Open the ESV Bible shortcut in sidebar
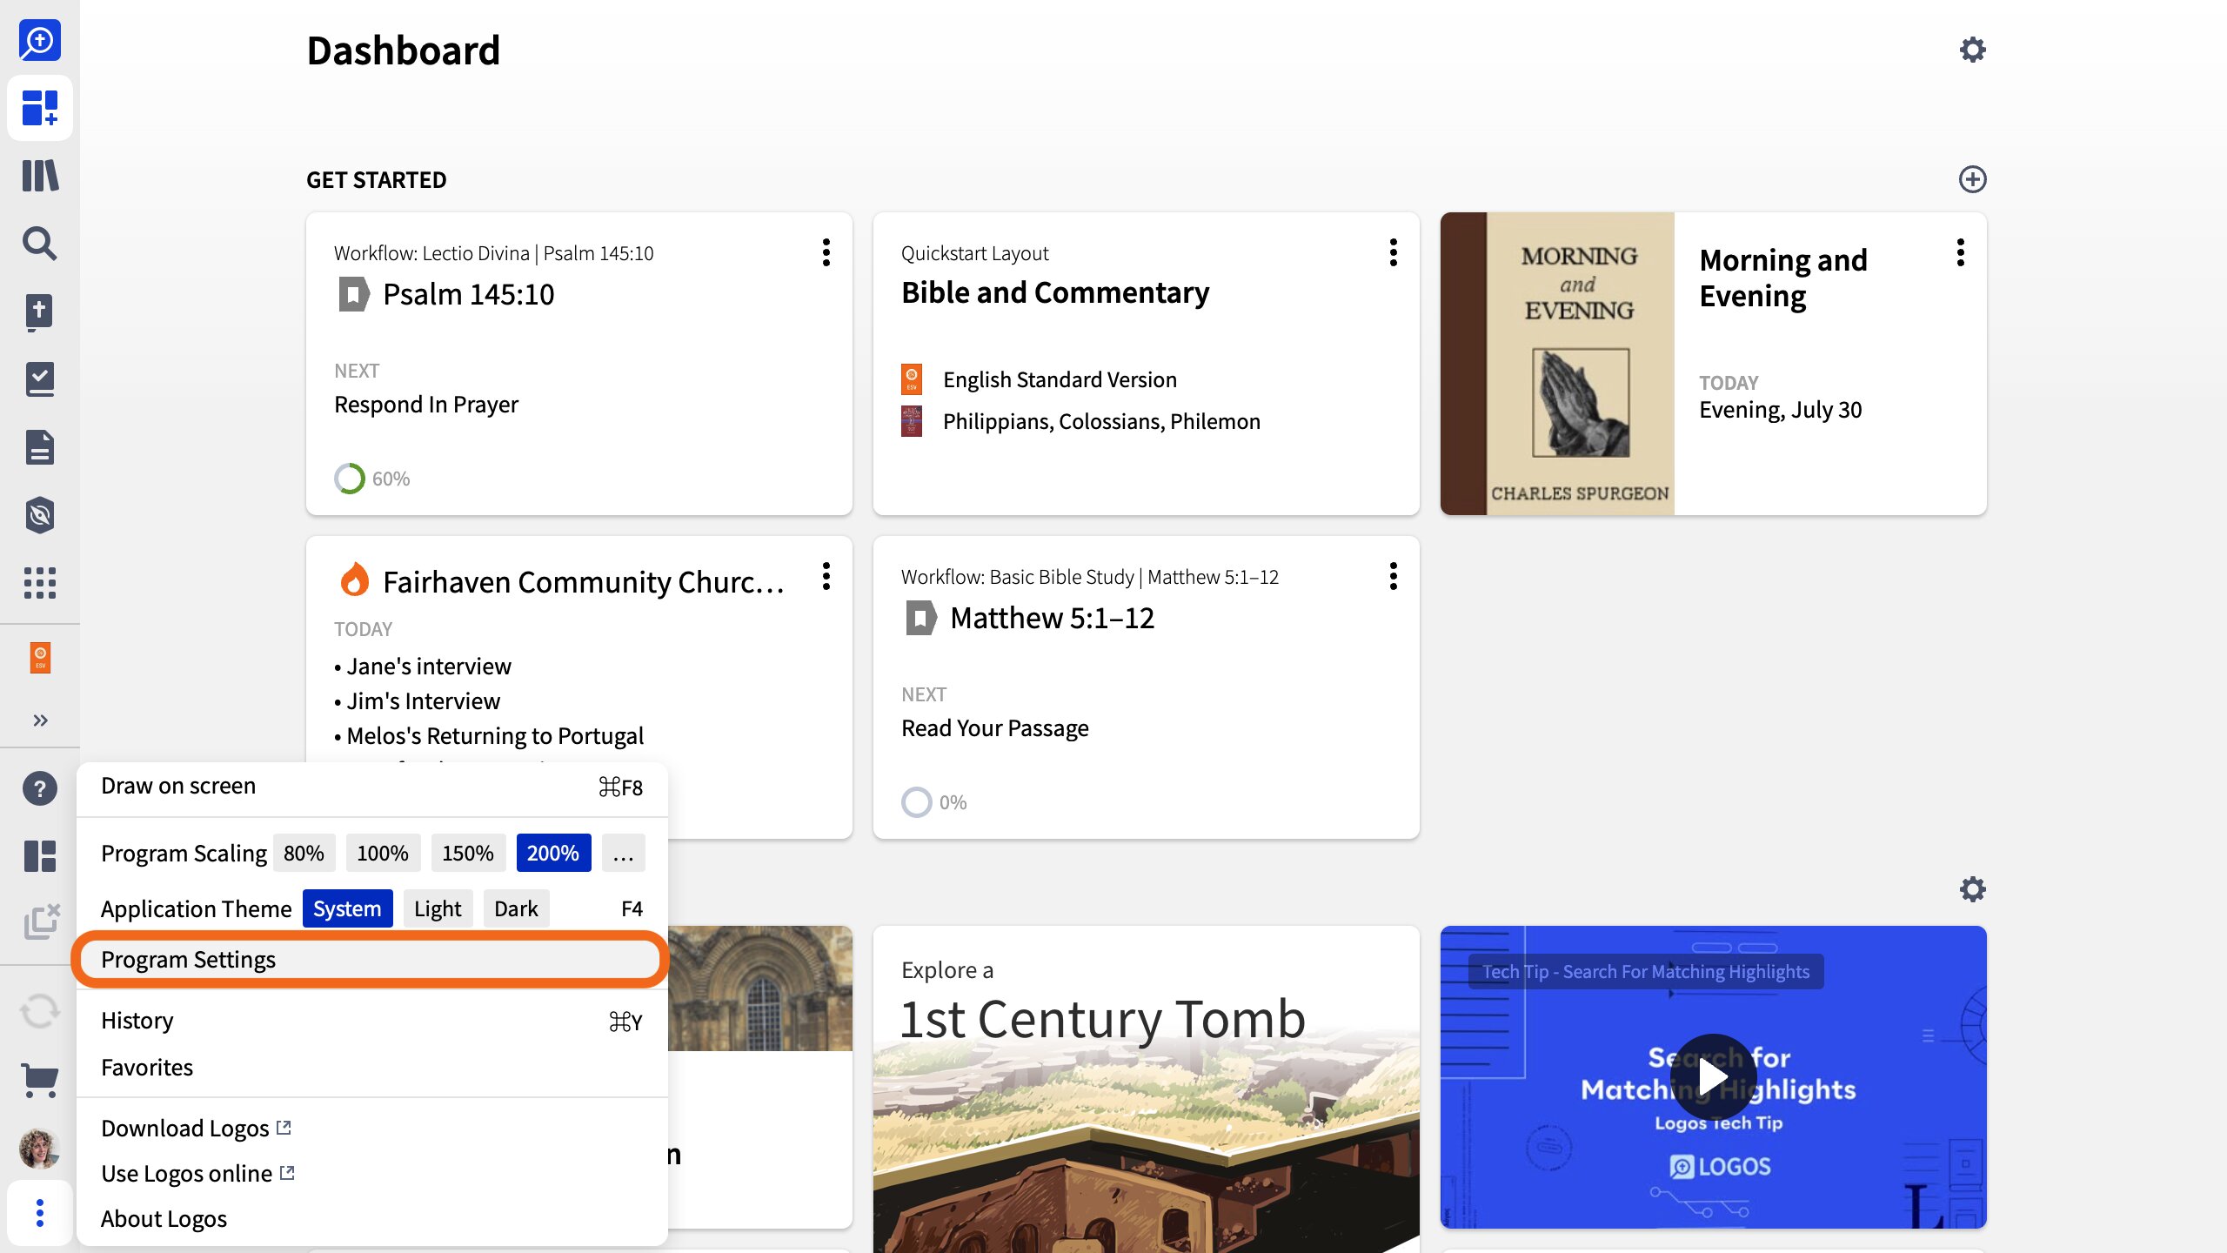 (40, 658)
